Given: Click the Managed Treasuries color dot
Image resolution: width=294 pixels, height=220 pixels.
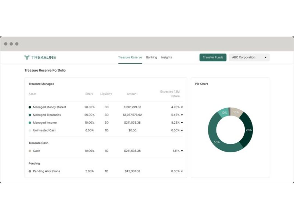Looking at the screenshot, I should coord(30,115).
